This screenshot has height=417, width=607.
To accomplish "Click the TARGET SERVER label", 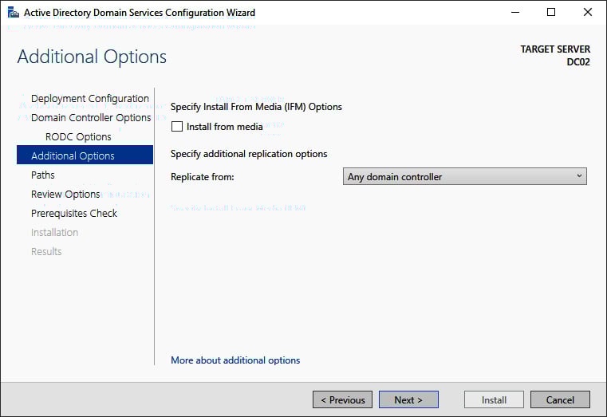I will 555,49.
